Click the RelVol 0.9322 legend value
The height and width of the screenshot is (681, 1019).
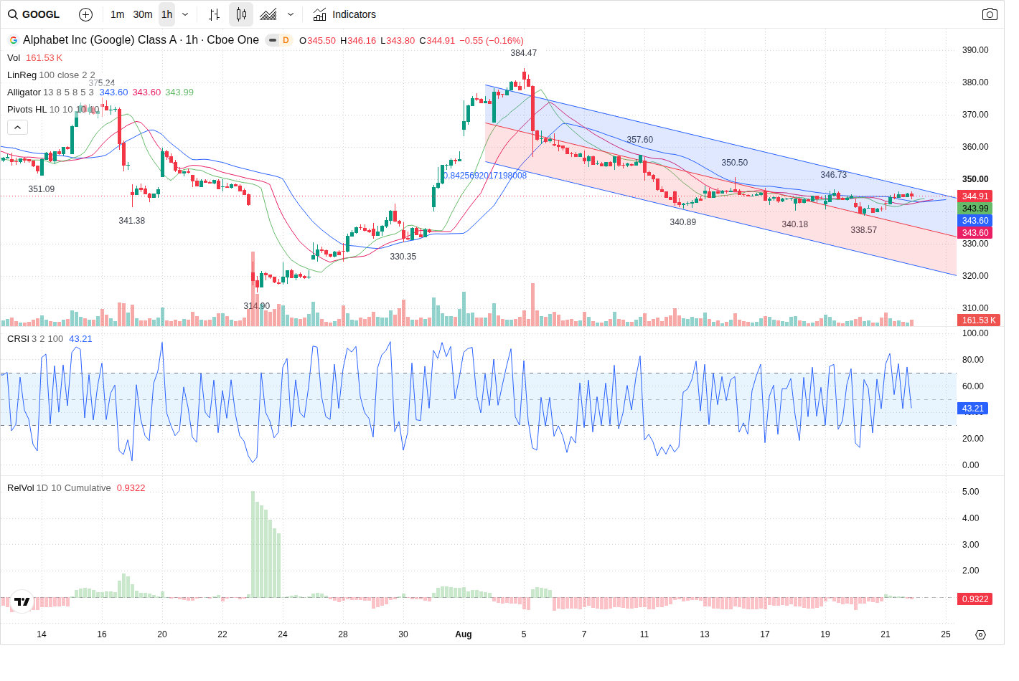click(x=131, y=488)
